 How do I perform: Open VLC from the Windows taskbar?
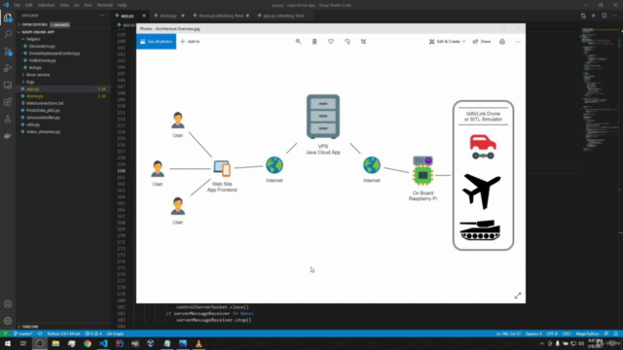pos(199,343)
